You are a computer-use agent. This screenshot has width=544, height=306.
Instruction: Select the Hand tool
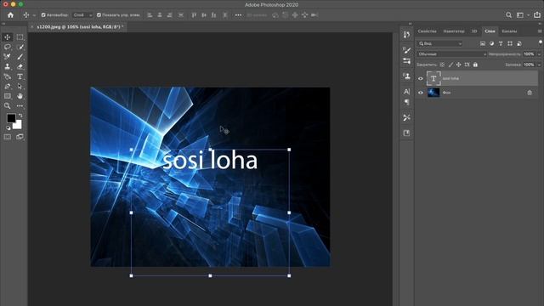[20, 96]
